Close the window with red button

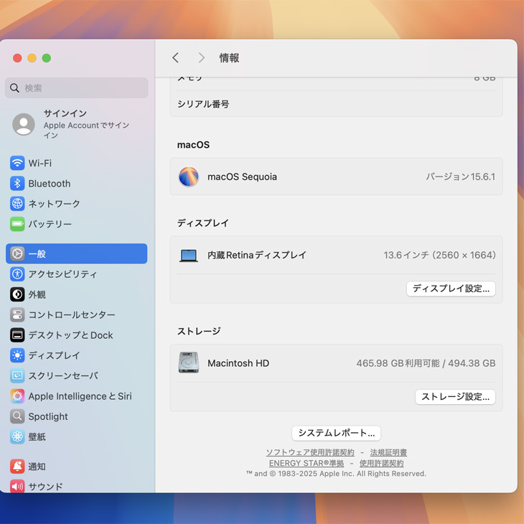[x=17, y=58]
